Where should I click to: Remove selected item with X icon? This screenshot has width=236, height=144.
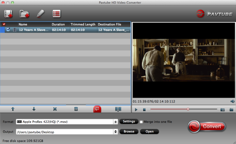55,109
